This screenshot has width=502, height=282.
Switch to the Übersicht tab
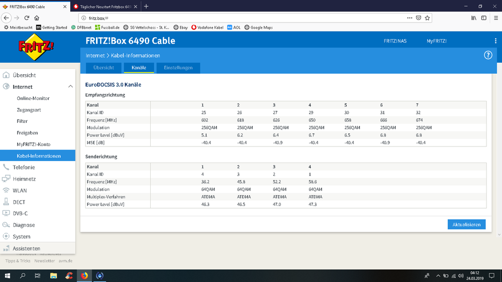tap(104, 68)
